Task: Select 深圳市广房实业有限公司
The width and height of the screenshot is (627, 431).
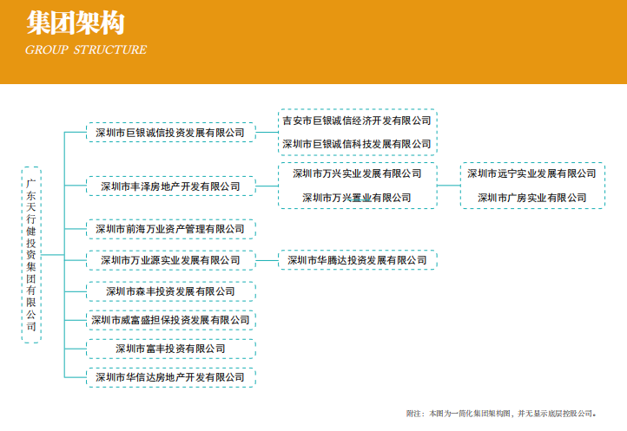Action: point(531,198)
